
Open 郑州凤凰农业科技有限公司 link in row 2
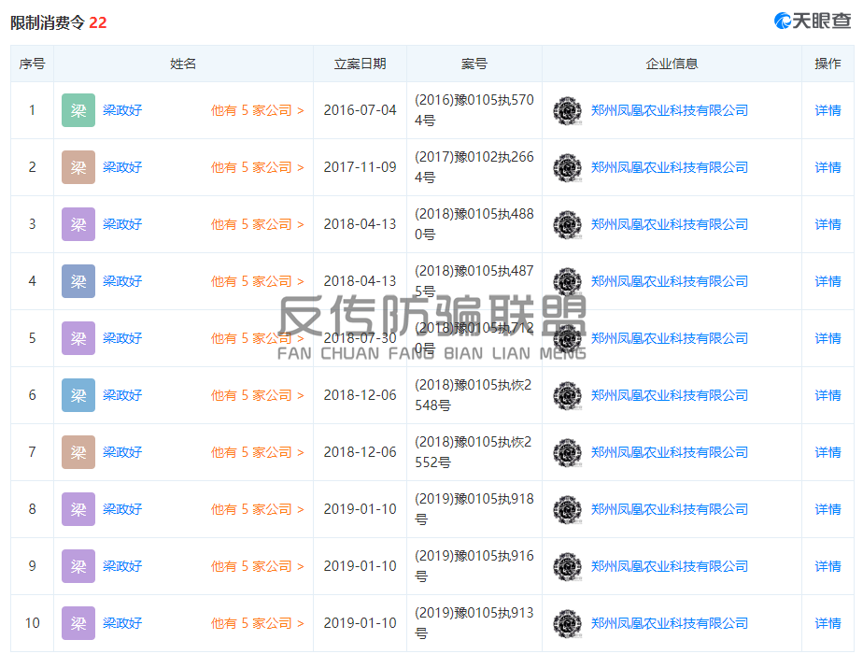[x=669, y=167]
